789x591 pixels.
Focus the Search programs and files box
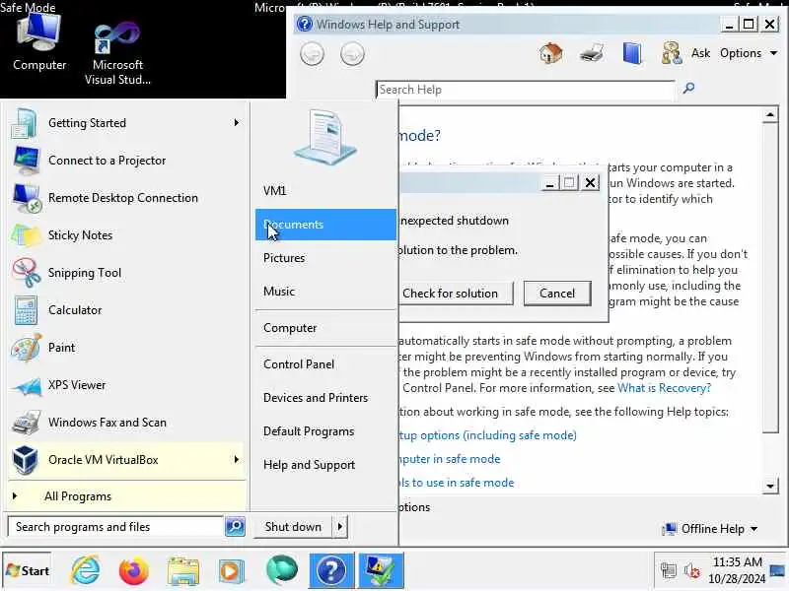coord(115,527)
